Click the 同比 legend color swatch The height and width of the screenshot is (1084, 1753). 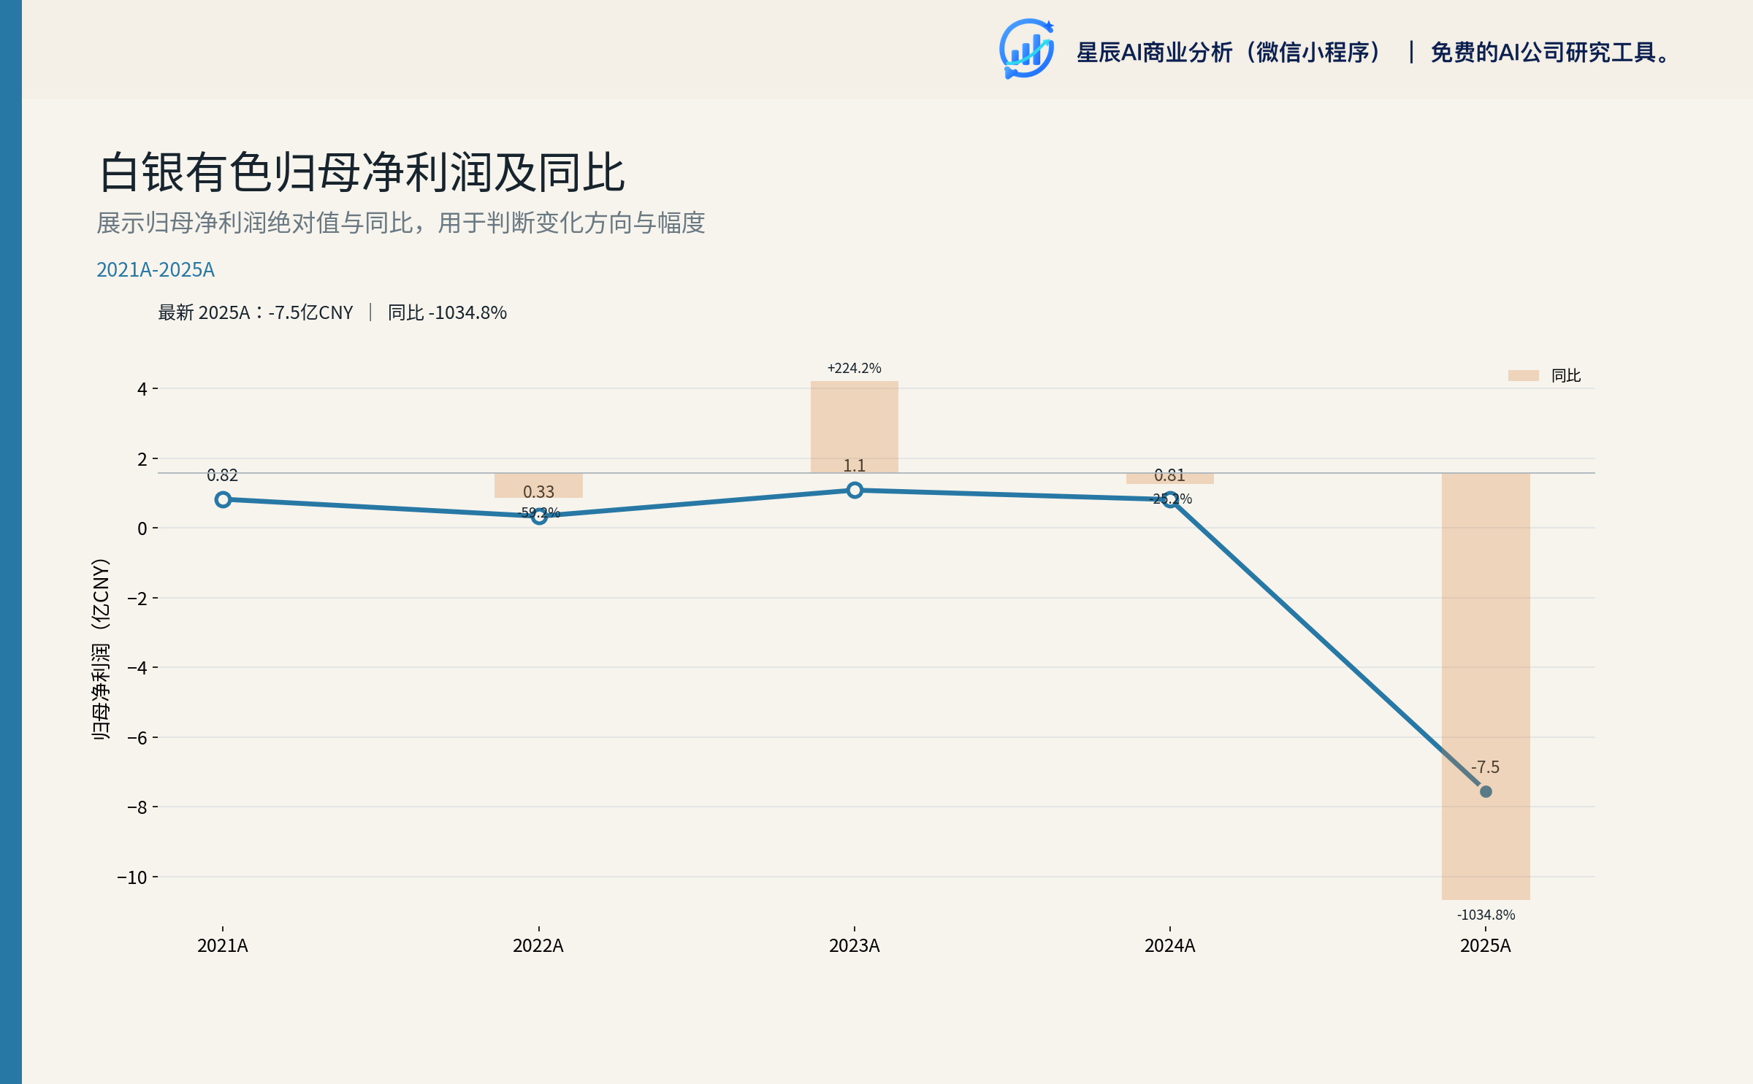pos(1523,375)
